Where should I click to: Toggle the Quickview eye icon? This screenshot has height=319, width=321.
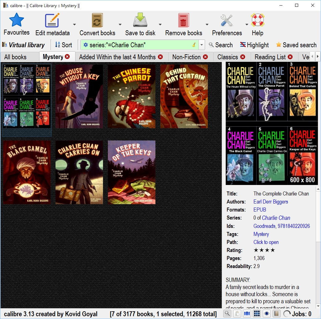(267, 313)
